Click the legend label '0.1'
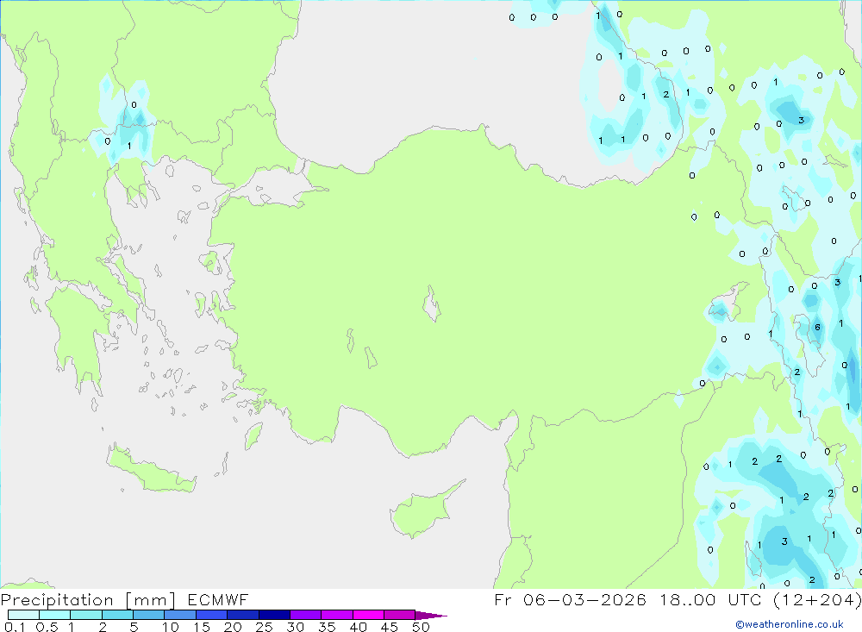 click(x=15, y=627)
